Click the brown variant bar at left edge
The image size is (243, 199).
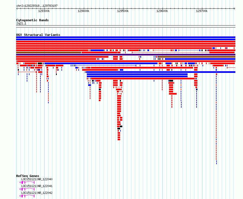tap(49, 52)
